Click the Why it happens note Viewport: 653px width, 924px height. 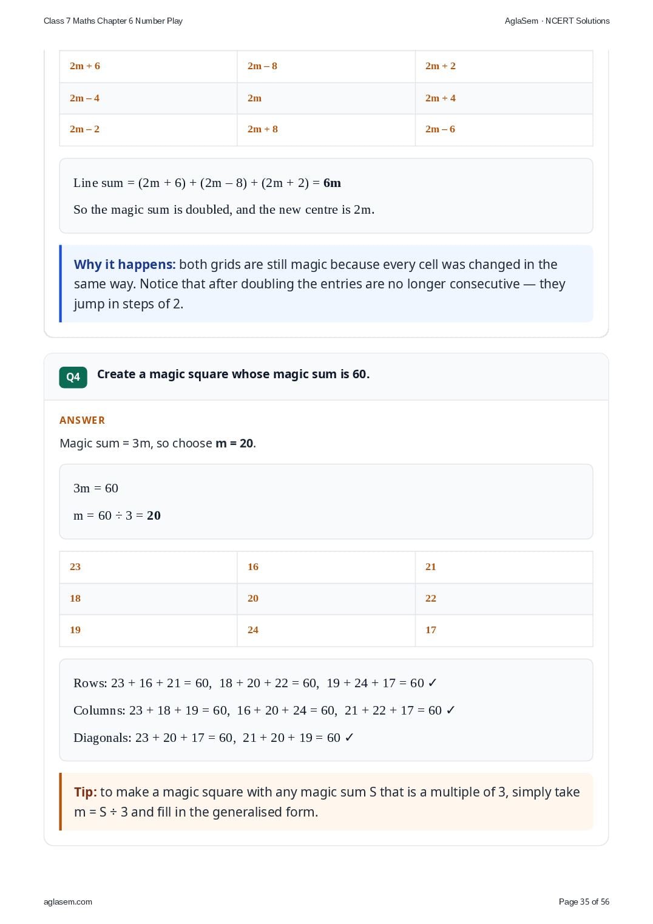click(x=326, y=284)
